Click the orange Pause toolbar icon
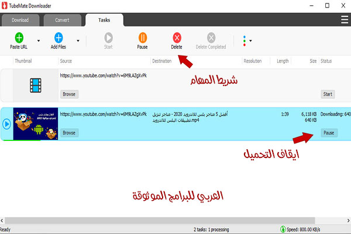 pyautogui.click(x=143, y=37)
